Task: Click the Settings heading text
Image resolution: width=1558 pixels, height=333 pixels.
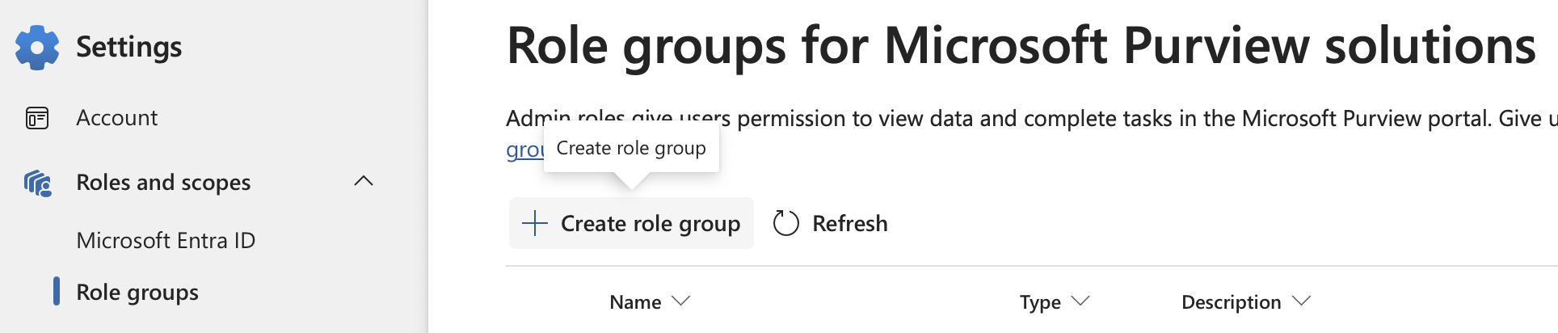Action: 128,47
